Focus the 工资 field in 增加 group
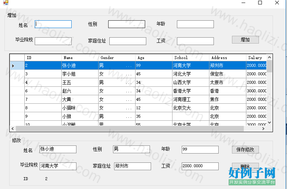Screen dimensions: 287x189 point(195,41)
